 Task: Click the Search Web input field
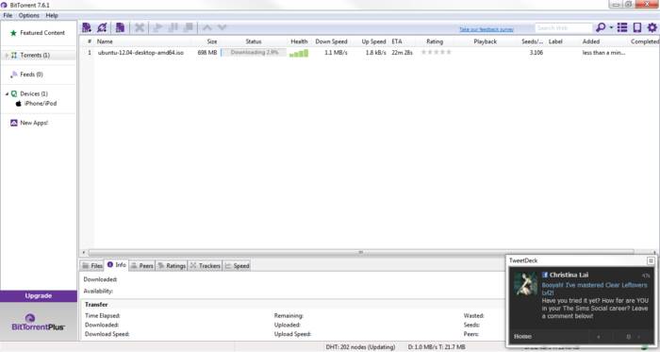563,27
